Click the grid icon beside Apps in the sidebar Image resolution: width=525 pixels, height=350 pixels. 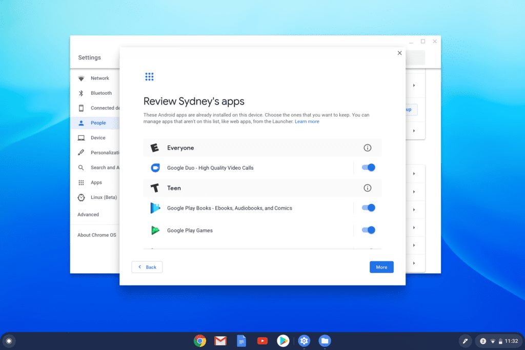point(81,183)
